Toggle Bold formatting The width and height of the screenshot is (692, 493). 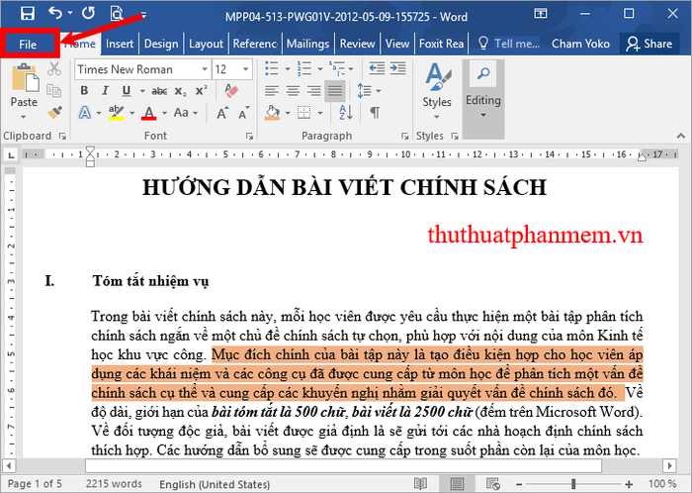pyautogui.click(x=84, y=90)
